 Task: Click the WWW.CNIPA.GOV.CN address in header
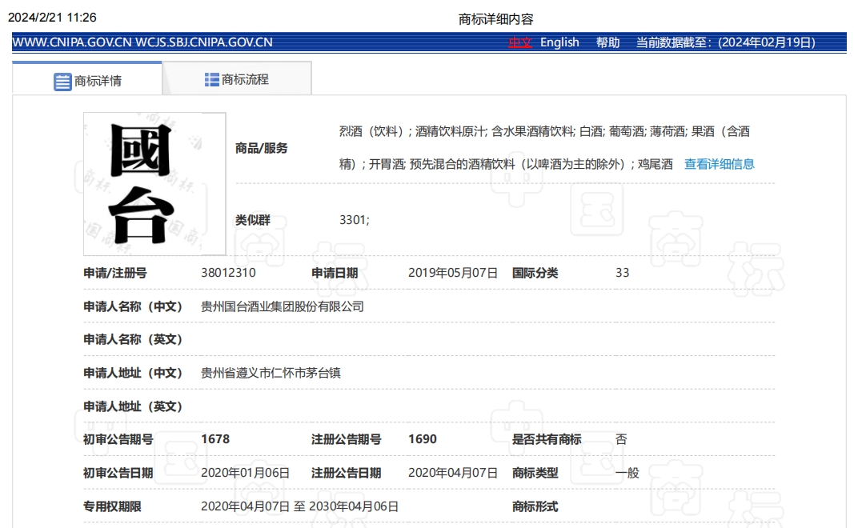pyautogui.click(x=72, y=42)
